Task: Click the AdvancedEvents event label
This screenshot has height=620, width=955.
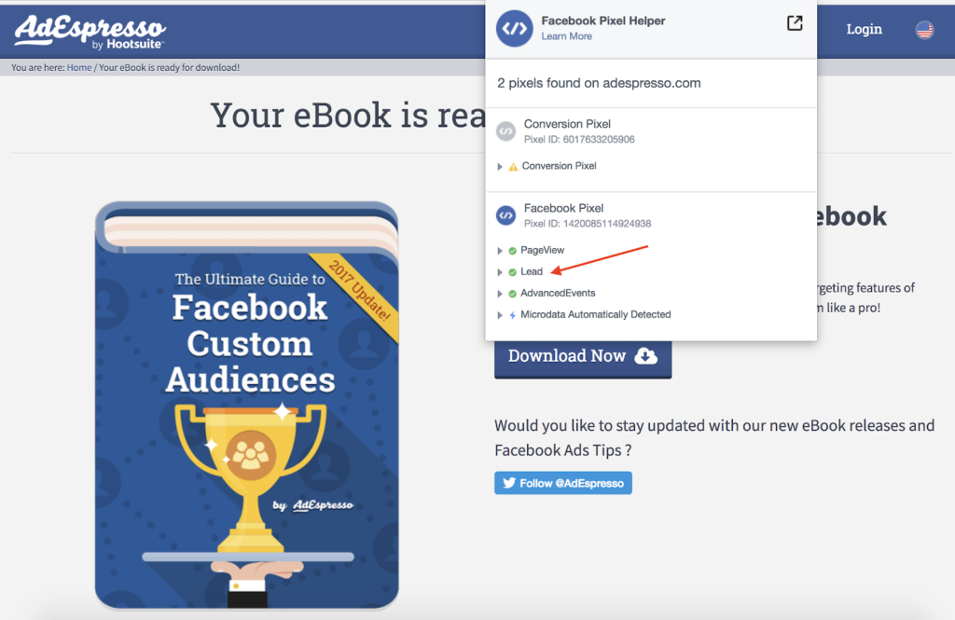Action: [558, 293]
